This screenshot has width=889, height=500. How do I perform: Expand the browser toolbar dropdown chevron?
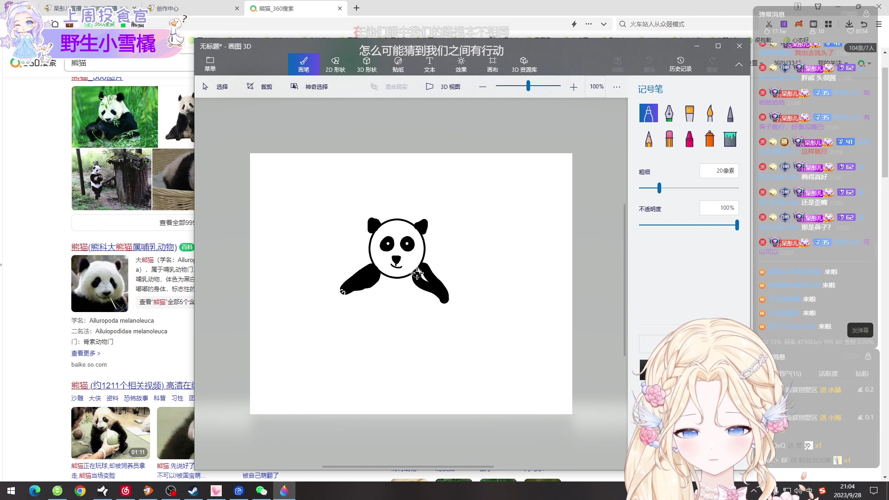coord(603,24)
